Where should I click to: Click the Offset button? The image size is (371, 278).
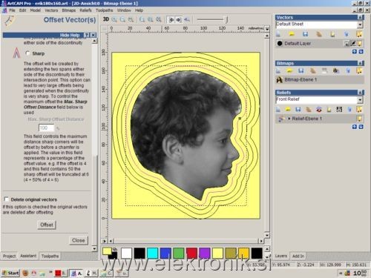[x=47, y=225]
